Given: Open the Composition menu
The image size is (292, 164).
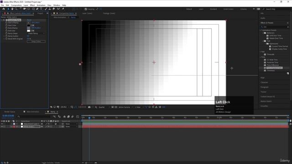Looking at the screenshot, I should (x=16, y=5).
